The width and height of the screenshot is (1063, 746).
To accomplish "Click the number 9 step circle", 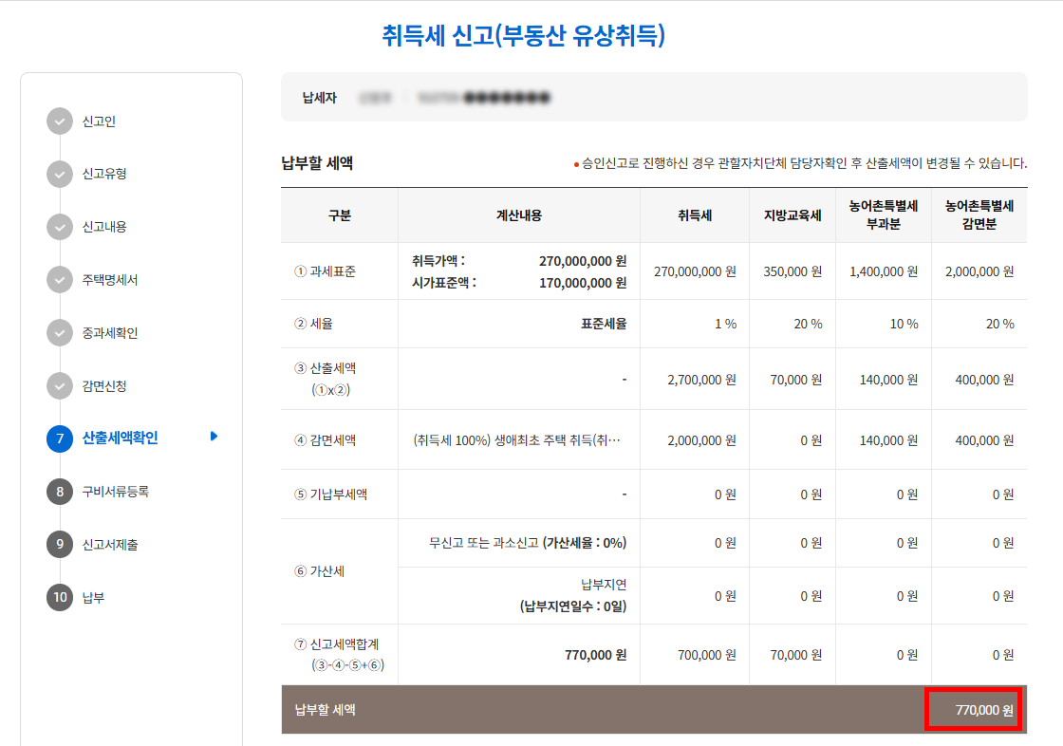I will point(59,545).
